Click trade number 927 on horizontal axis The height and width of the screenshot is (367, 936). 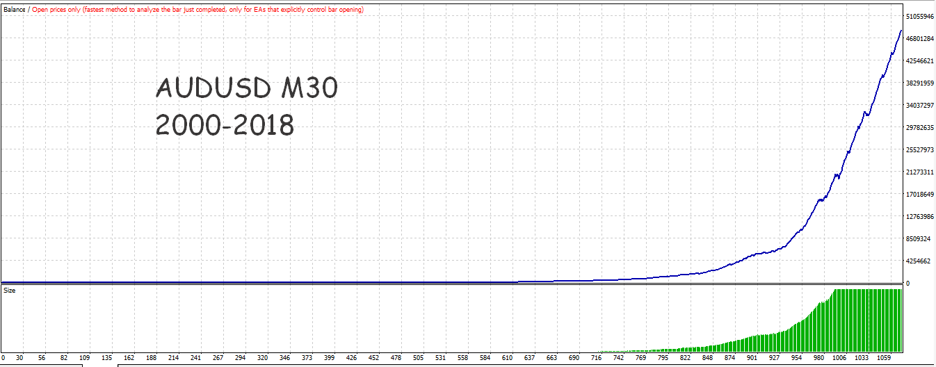[773, 358]
